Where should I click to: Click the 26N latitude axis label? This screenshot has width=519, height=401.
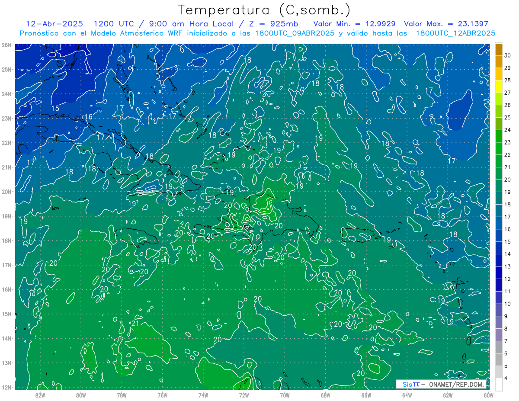[6, 45]
